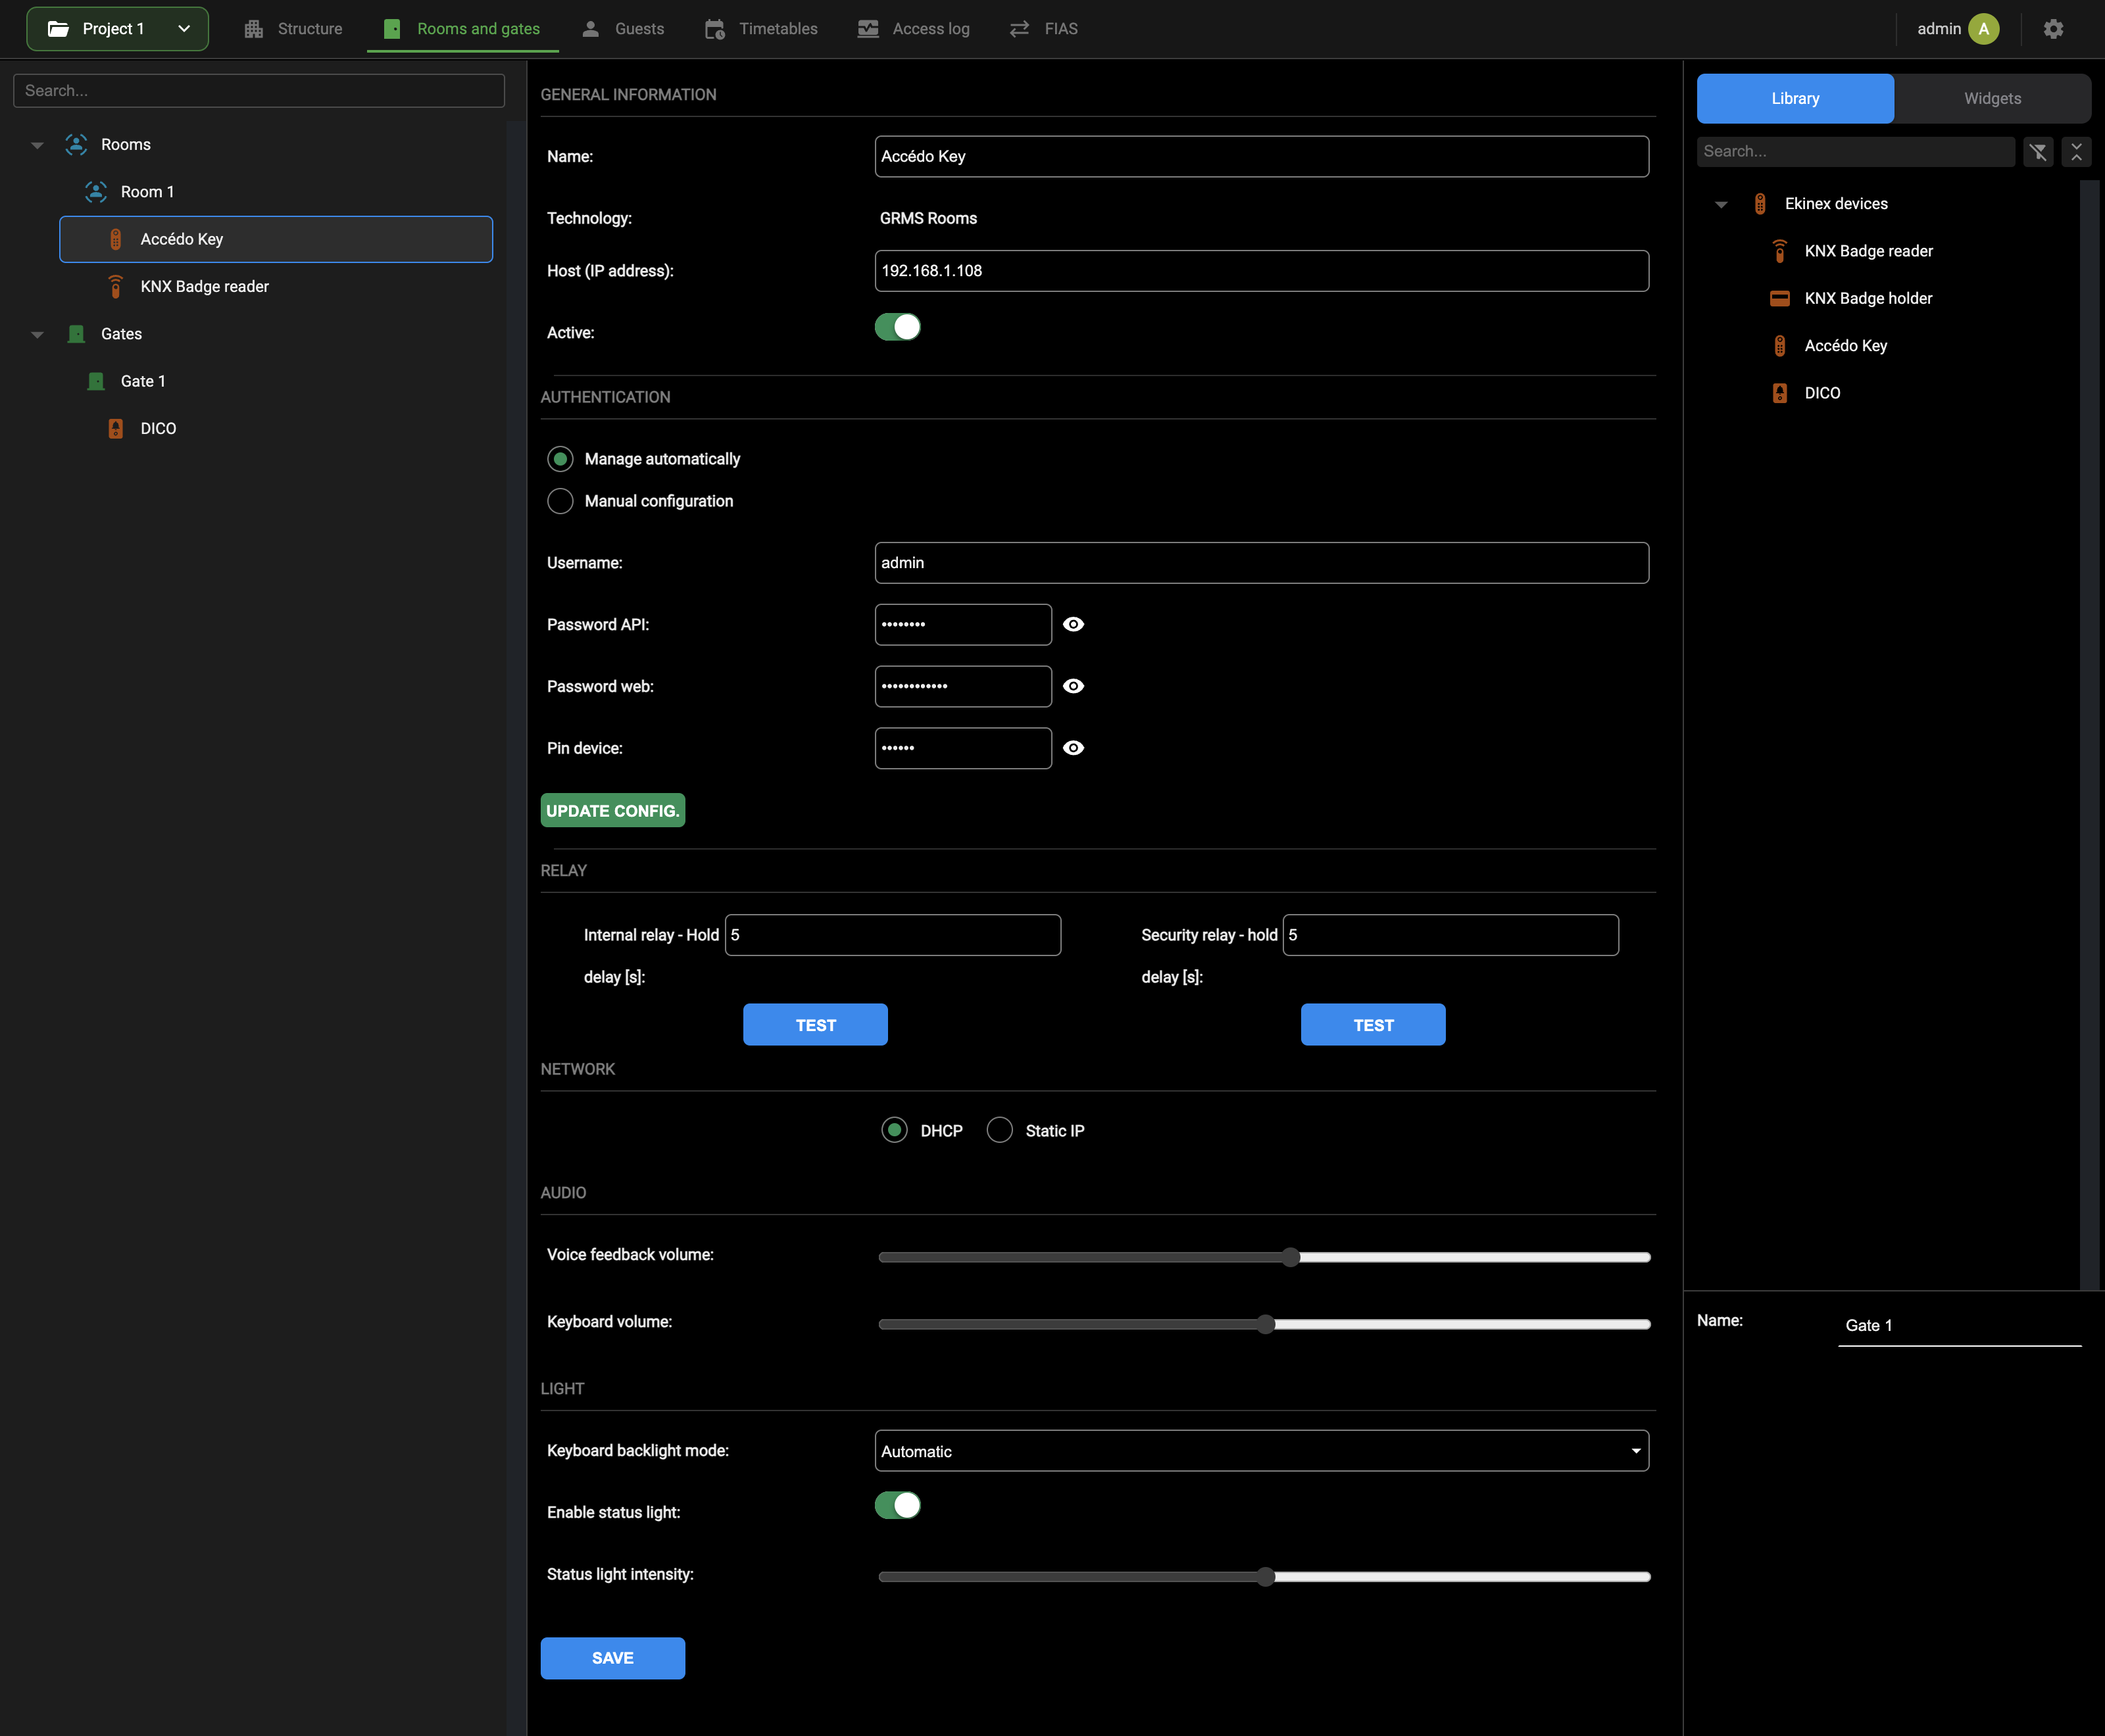Pick KNX Badge holder icon in Library
The image size is (2105, 1736).
coord(1780,298)
